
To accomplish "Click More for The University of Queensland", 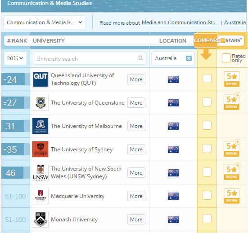I will [x=136, y=103].
